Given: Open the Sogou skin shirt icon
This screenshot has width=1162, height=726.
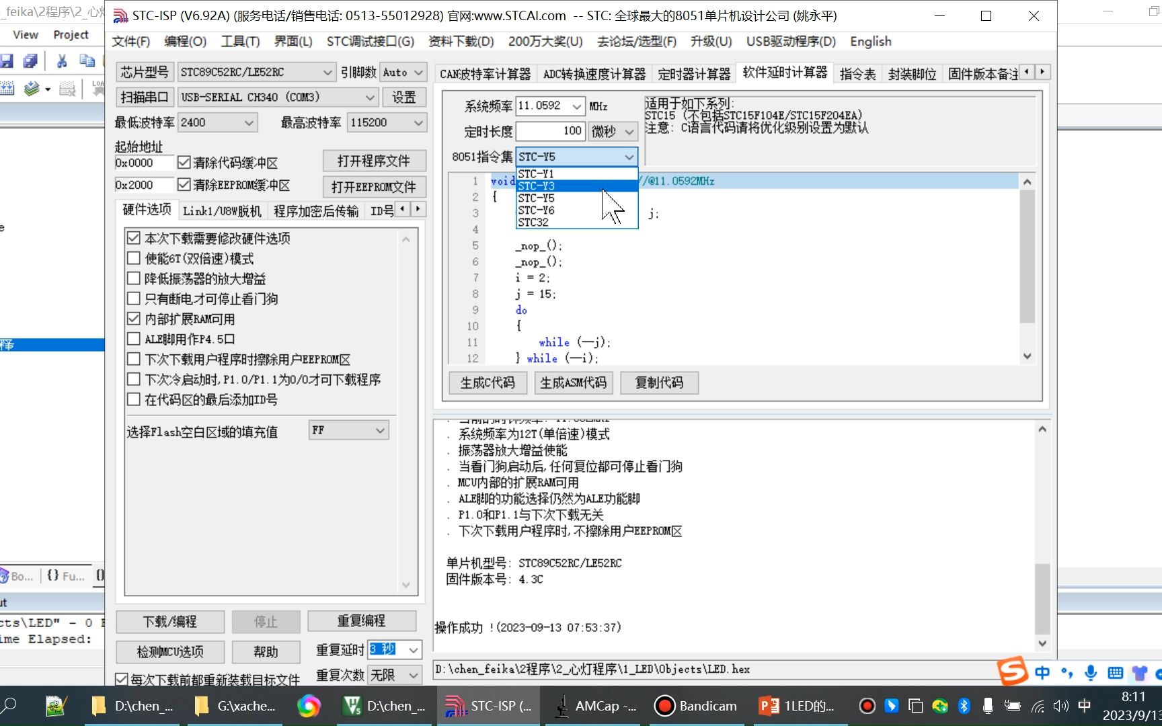Looking at the screenshot, I should tap(1139, 672).
